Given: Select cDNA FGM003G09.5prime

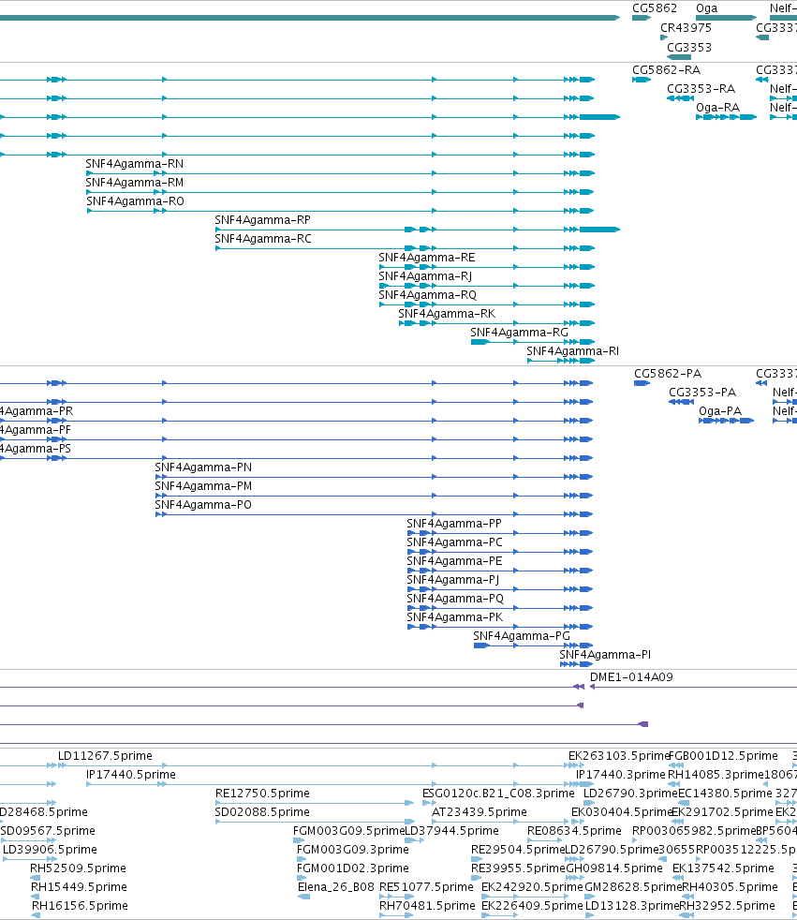Looking at the screenshot, I should [x=349, y=831].
